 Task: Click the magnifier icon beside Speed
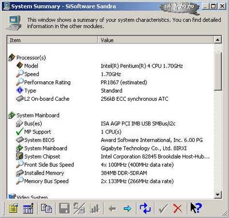19,74
